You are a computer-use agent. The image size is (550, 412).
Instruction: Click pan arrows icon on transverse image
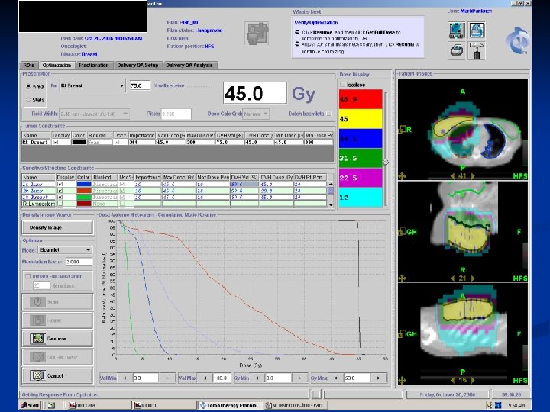pos(403,175)
